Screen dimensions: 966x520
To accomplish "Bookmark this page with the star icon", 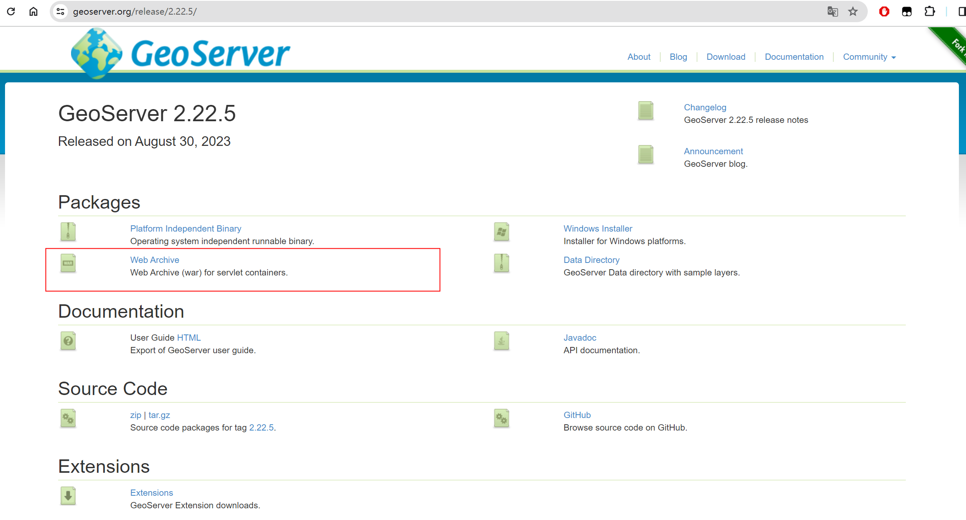I will [x=853, y=11].
